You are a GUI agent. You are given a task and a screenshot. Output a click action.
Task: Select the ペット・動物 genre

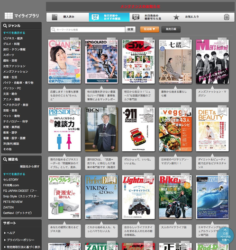coord(12,116)
